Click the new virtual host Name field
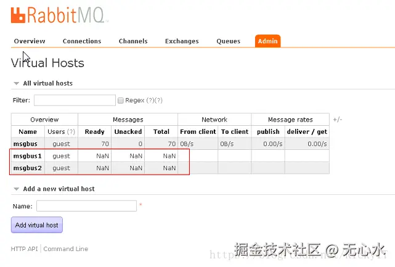Screen dimensions: 395x267 point(86,206)
